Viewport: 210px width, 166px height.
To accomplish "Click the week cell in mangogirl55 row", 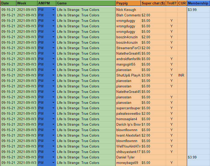I will (27, 64).
